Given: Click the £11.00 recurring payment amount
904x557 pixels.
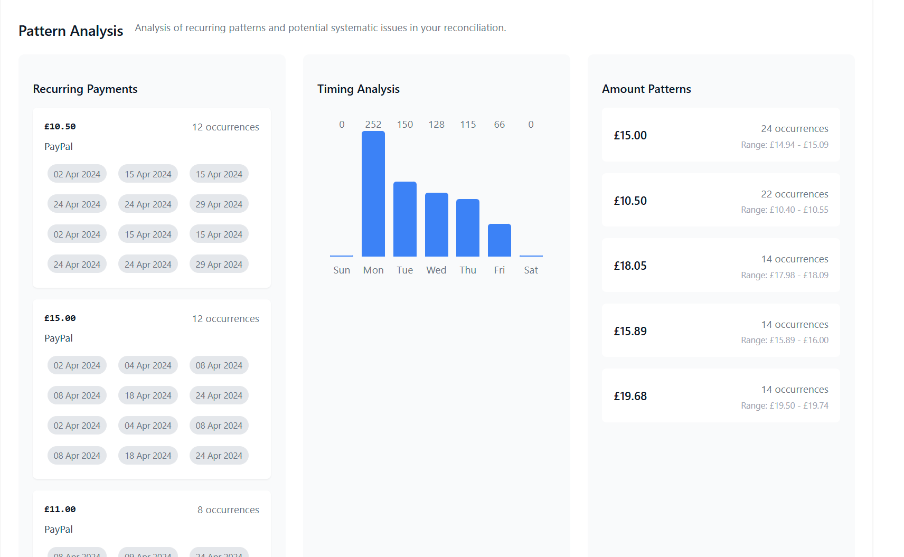Looking at the screenshot, I should (x=60, y=509).
